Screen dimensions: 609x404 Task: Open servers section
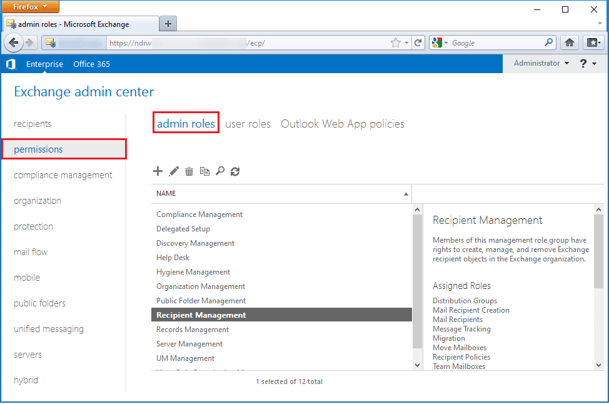[28, 355]
